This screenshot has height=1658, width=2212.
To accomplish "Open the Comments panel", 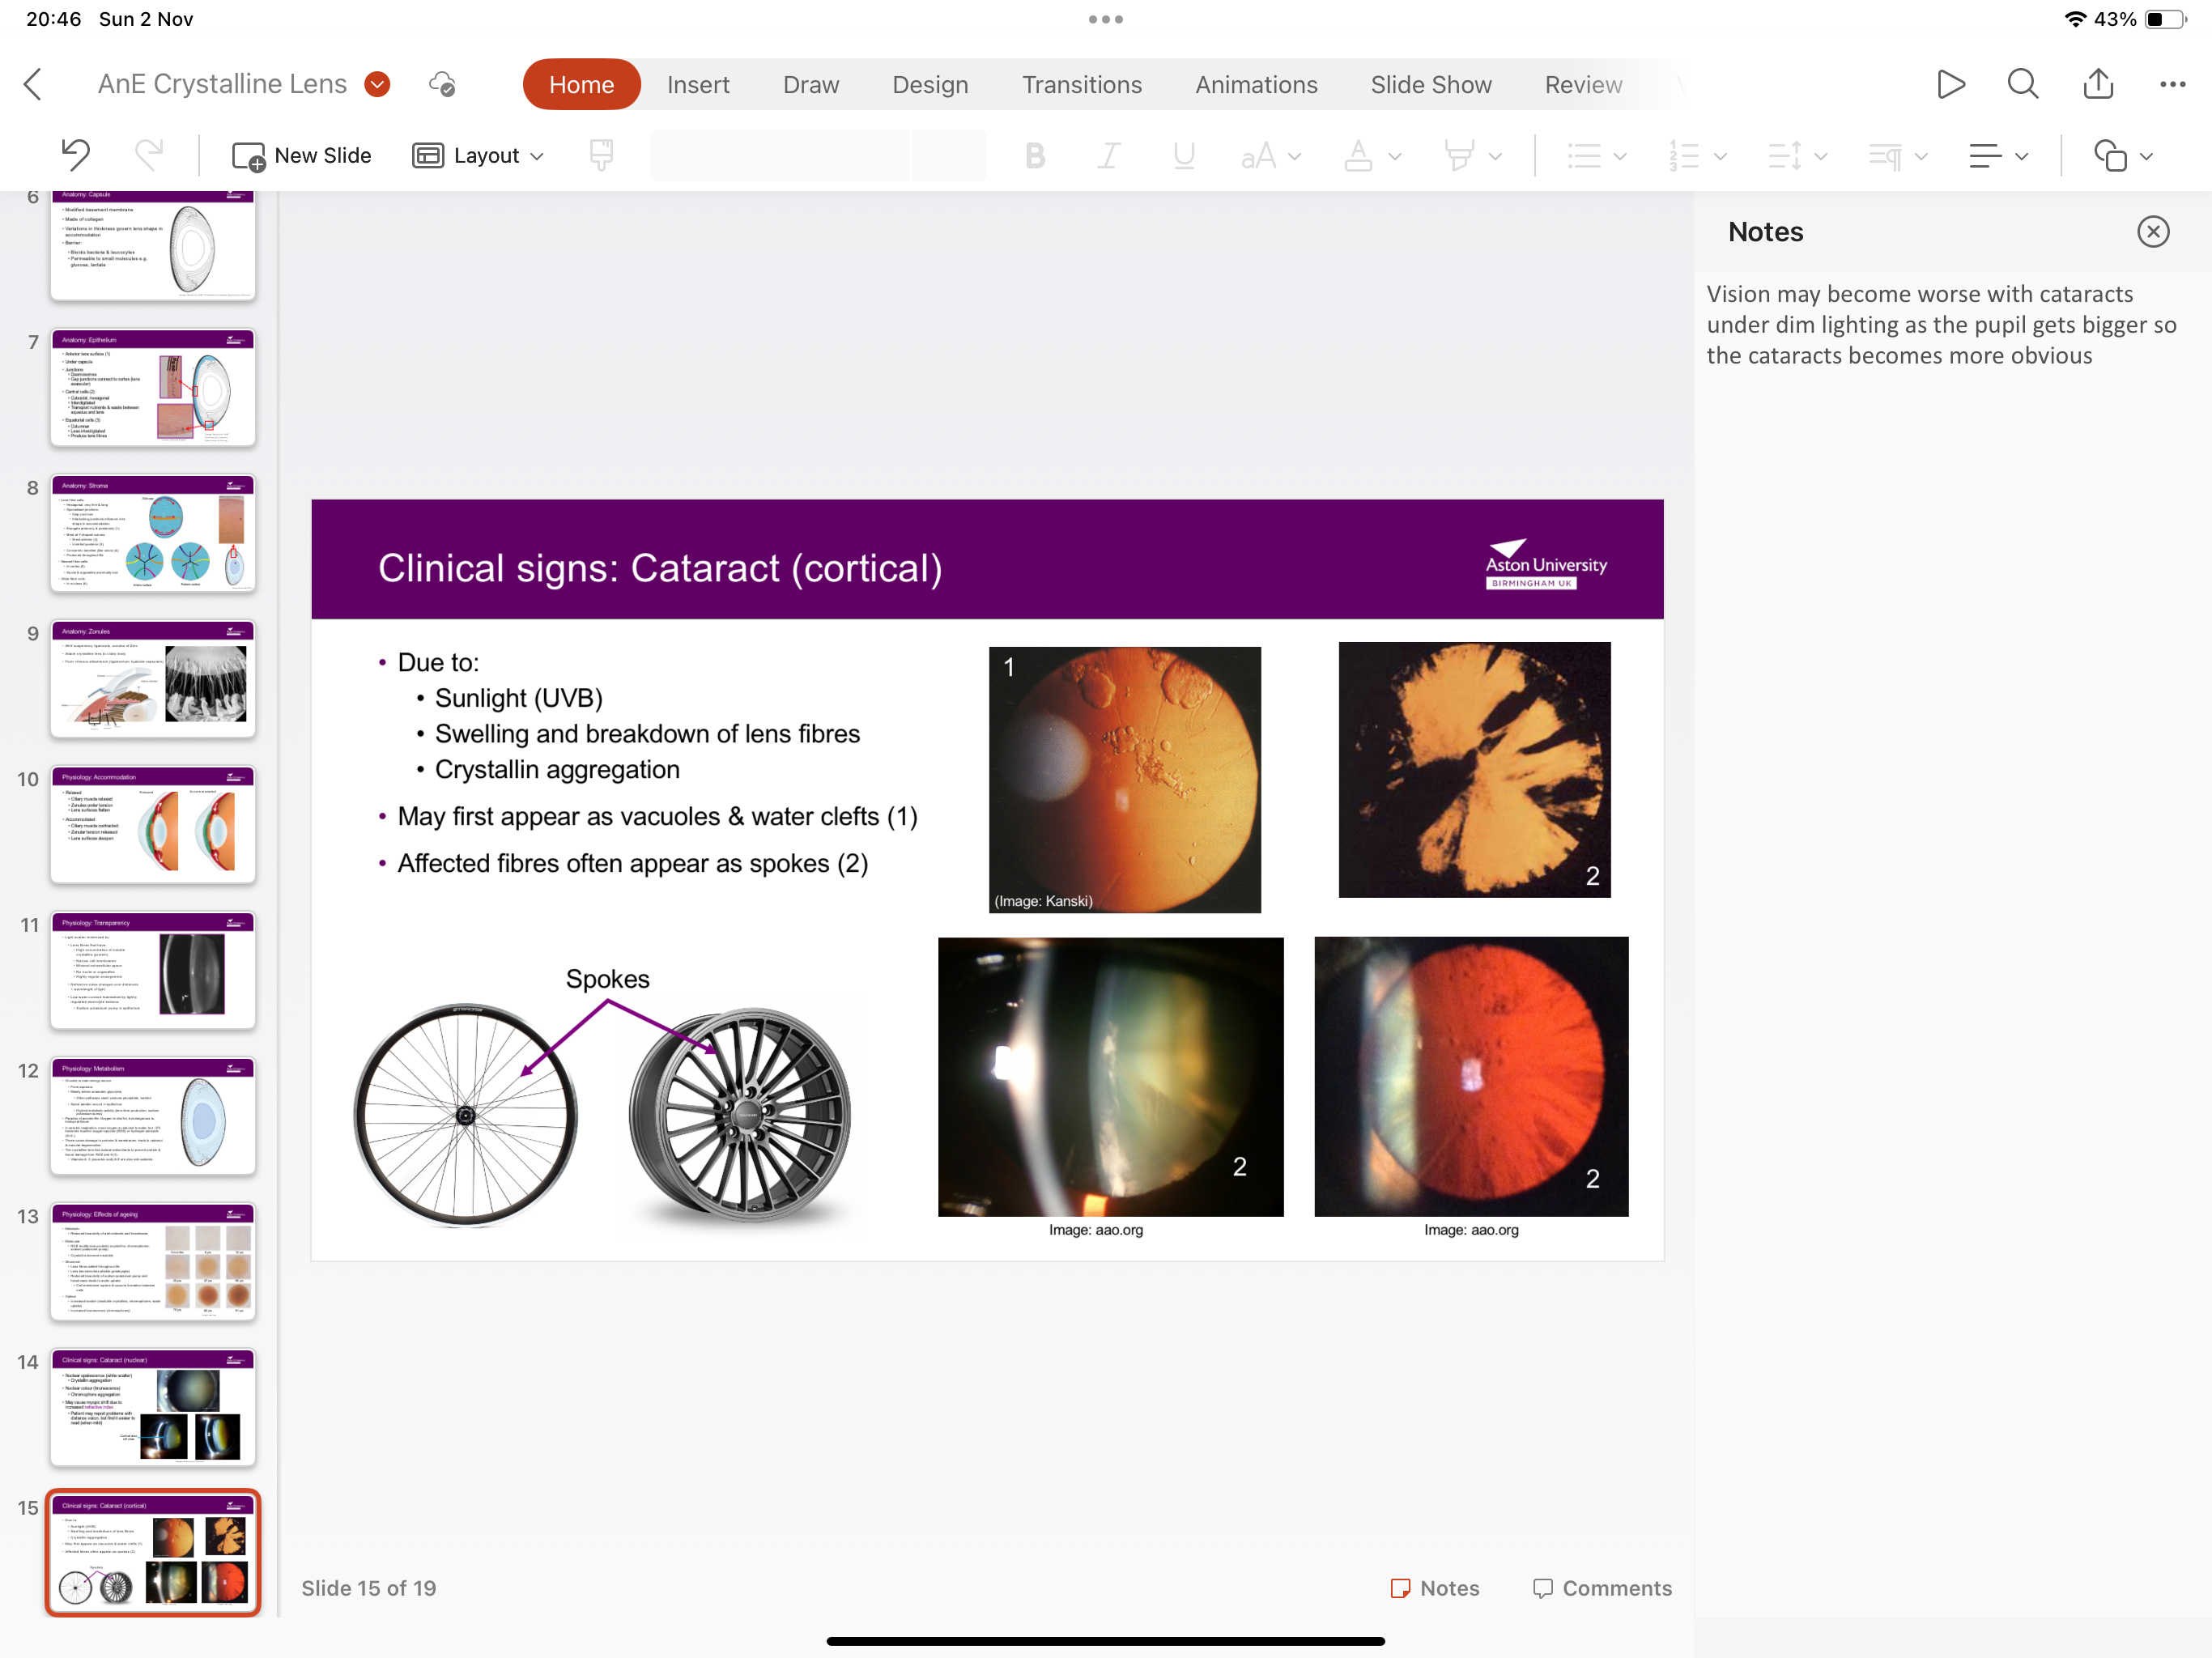I will [1601, 1588].
